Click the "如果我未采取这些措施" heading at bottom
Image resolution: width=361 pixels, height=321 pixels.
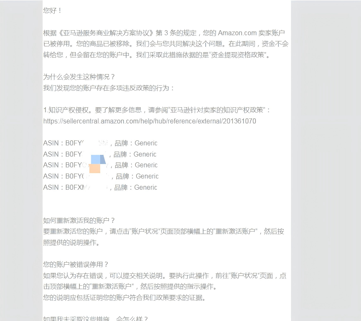click(95, 318)
